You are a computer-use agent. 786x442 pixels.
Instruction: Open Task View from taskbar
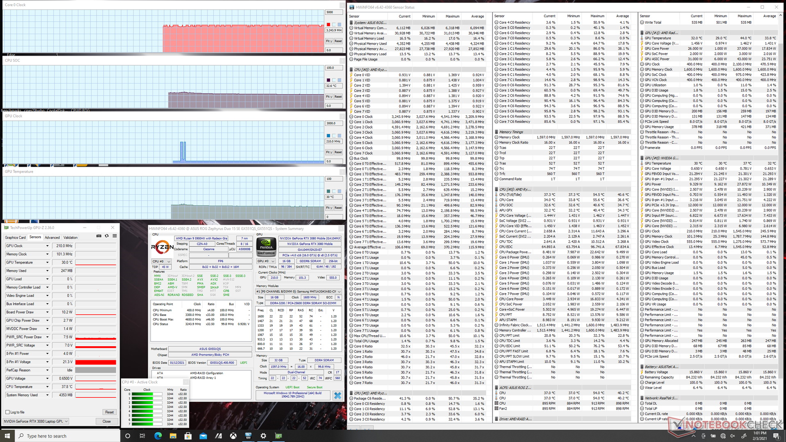click(142, 436)
